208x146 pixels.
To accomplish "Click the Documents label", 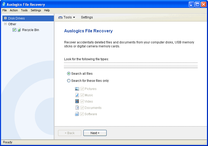I will coord(93,108).
